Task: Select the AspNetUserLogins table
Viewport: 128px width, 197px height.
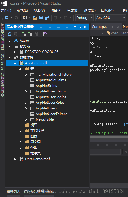Action: (51, 97)
